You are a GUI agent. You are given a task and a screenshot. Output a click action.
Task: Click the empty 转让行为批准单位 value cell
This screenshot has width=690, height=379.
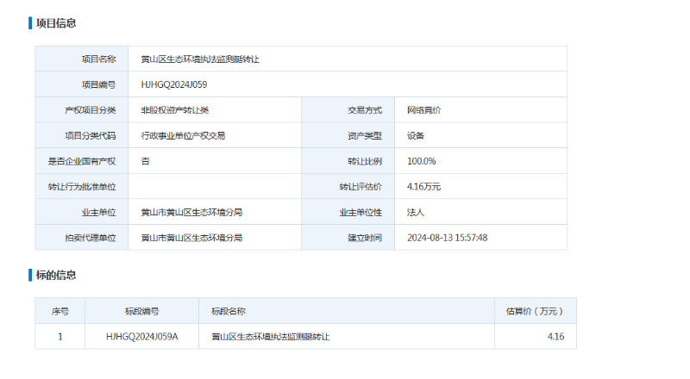tap(214, 186)
